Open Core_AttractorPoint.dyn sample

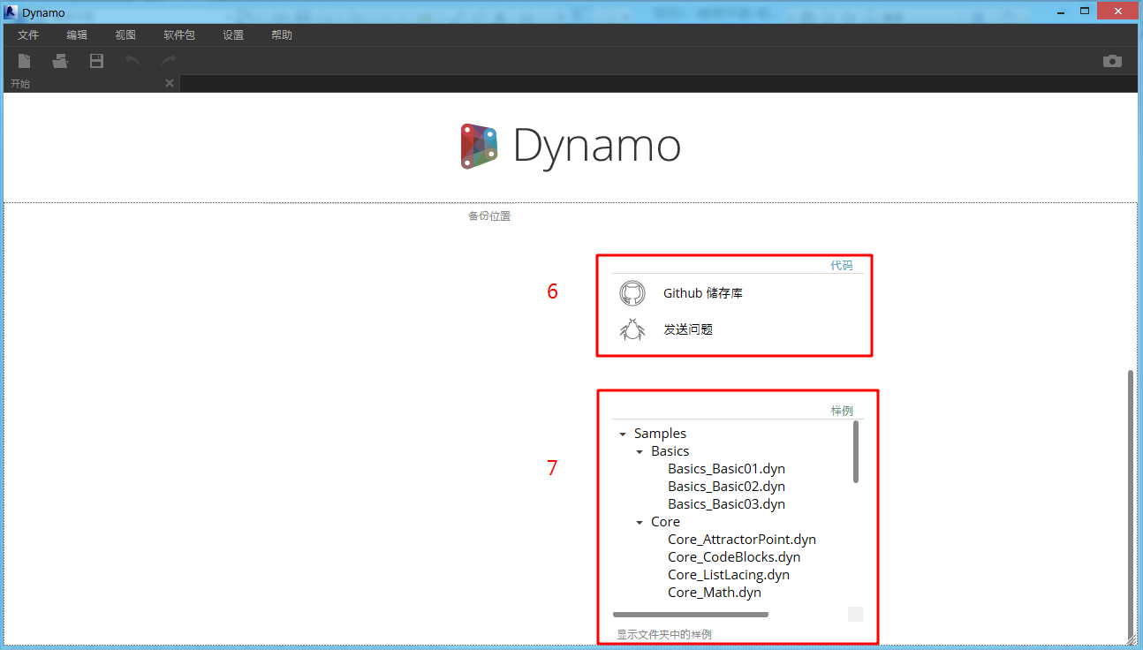tap(742, 540)
